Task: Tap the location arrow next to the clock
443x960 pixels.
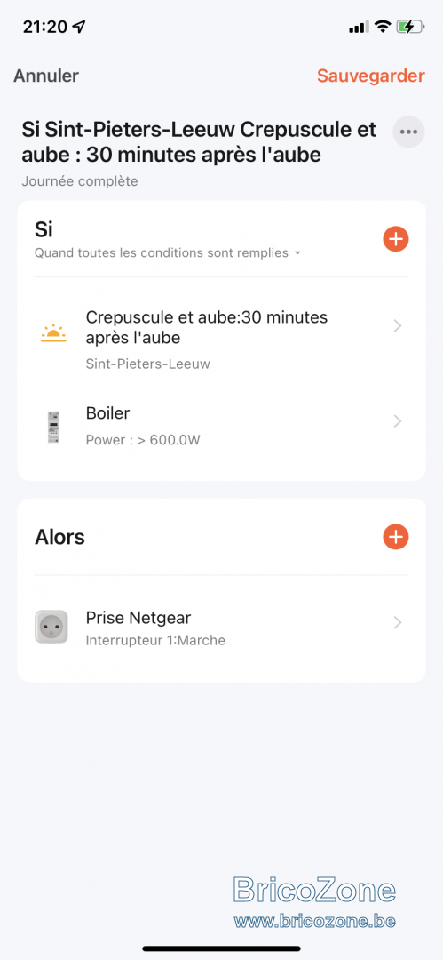Action: [x=79, y=27]
